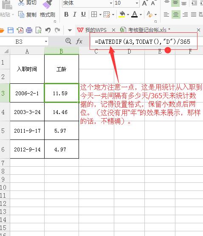
Task: Select cell containing 2012-9-14
Action: [27, 149]
